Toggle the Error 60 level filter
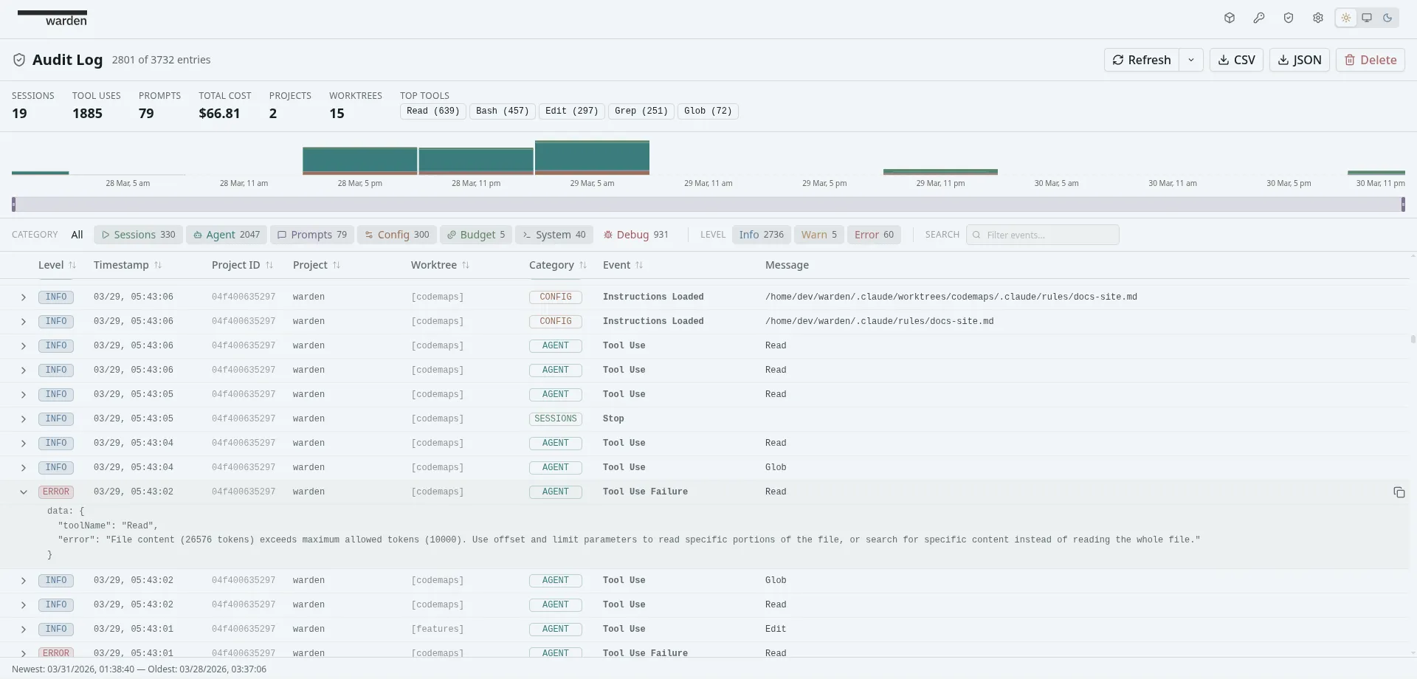Viewport: 1417px width, 679px height. point(874,235)
